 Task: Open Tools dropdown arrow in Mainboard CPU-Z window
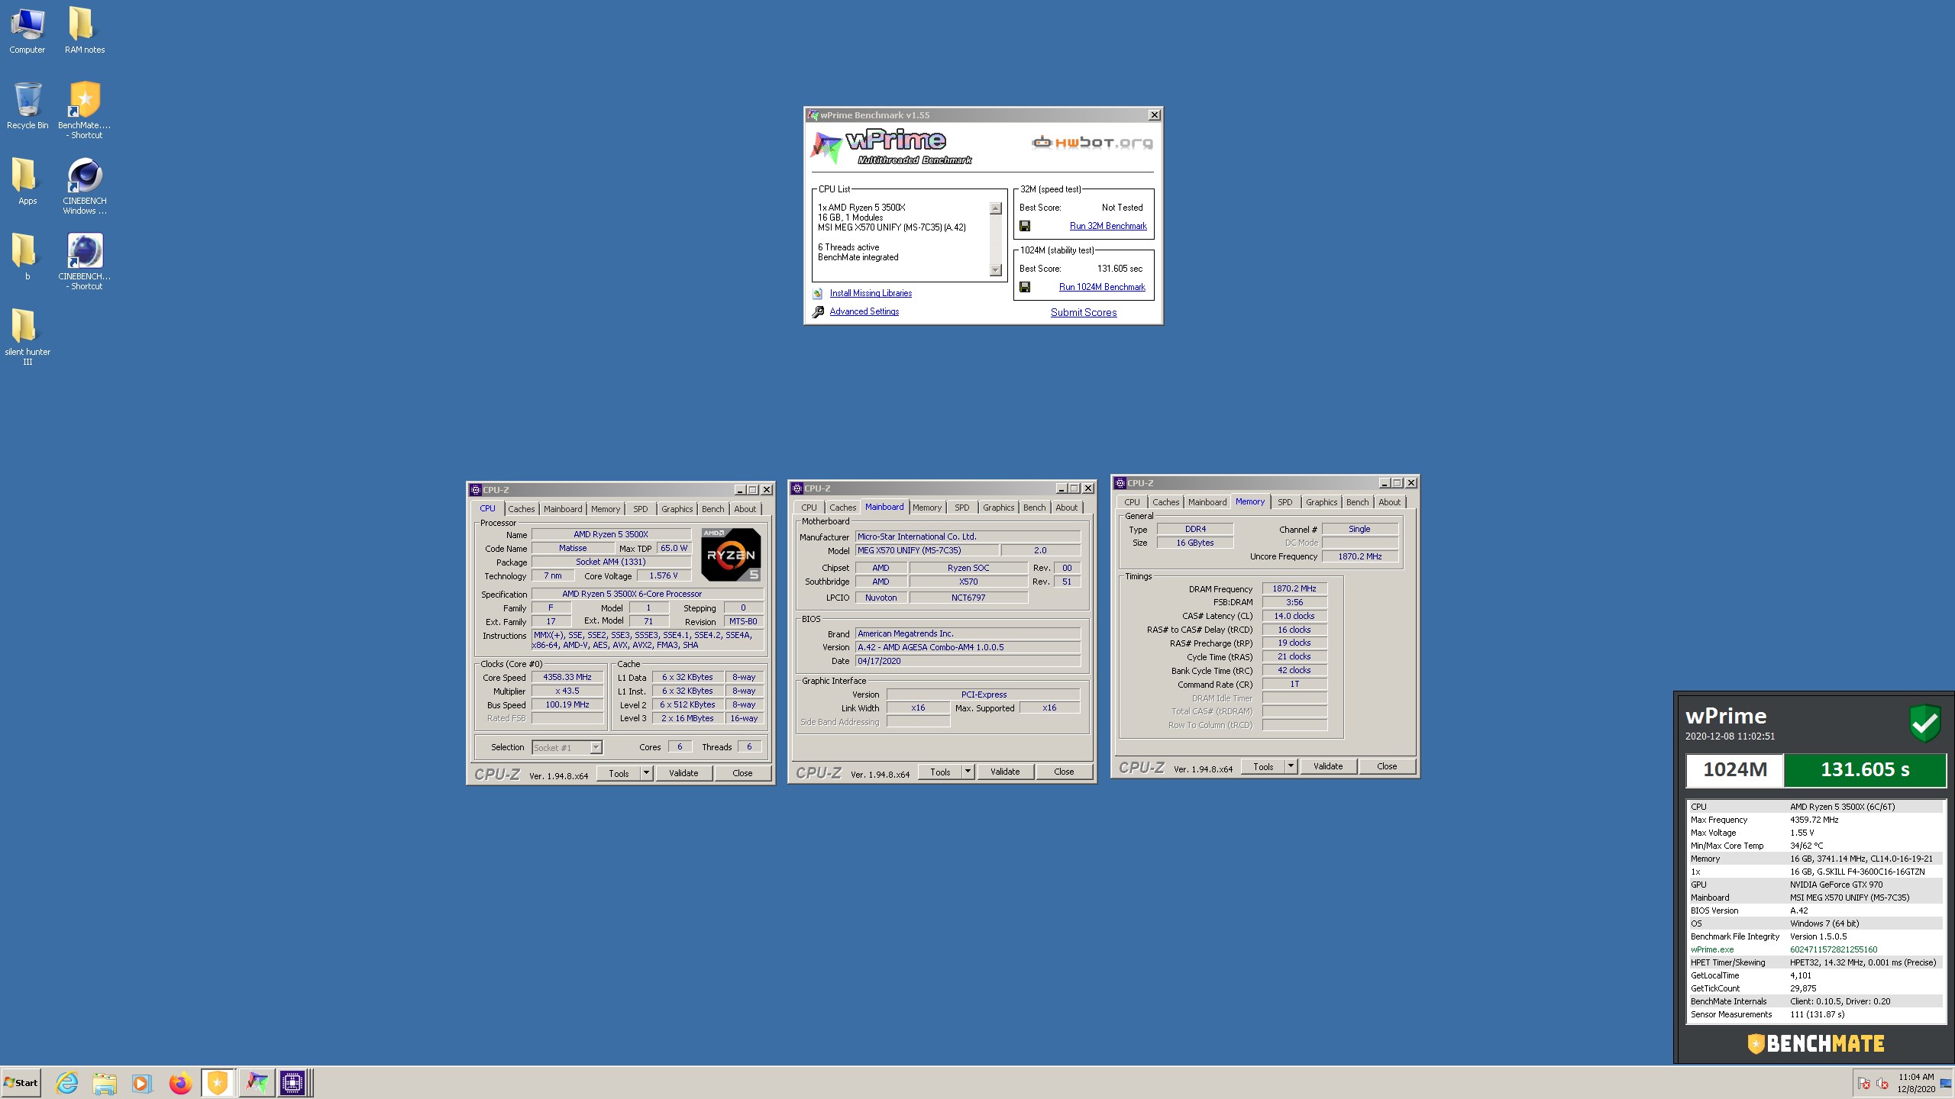(x=968, y=772)
